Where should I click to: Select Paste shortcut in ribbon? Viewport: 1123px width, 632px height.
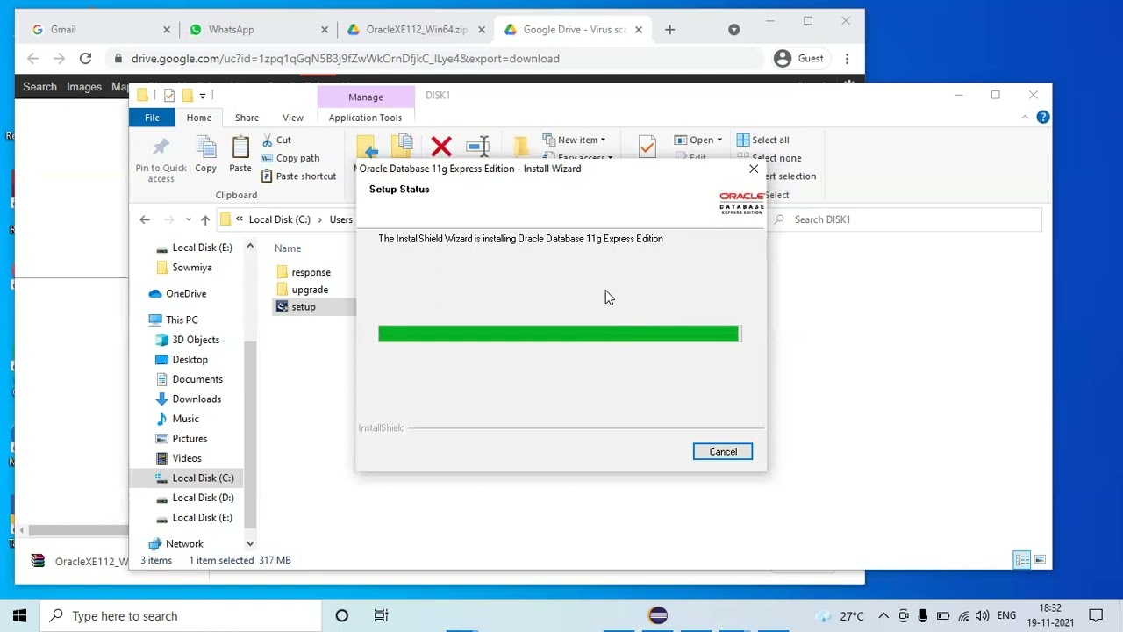(x=298, y=176)
